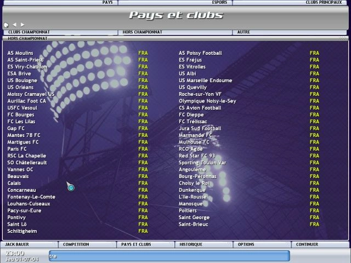Go forward with the right arrow
This screenshot has width=351, height=263.
coord(22,25)
